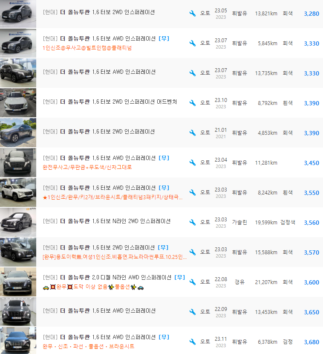
Task: Open car thumbnail for N라인 2WD listing
Action: [x=18, y=222]
